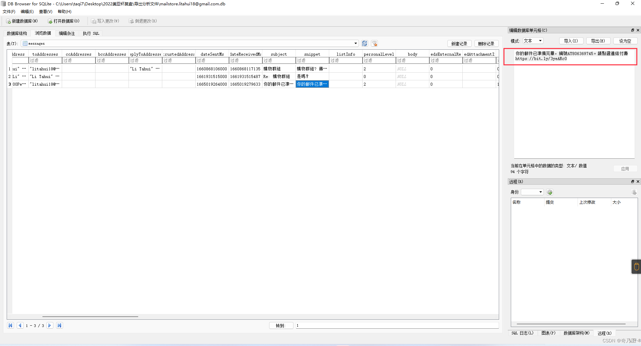Switch to the 执行 SQL tab
The width and height of the screenshot is (641, 346).
[x=91, y=33]
